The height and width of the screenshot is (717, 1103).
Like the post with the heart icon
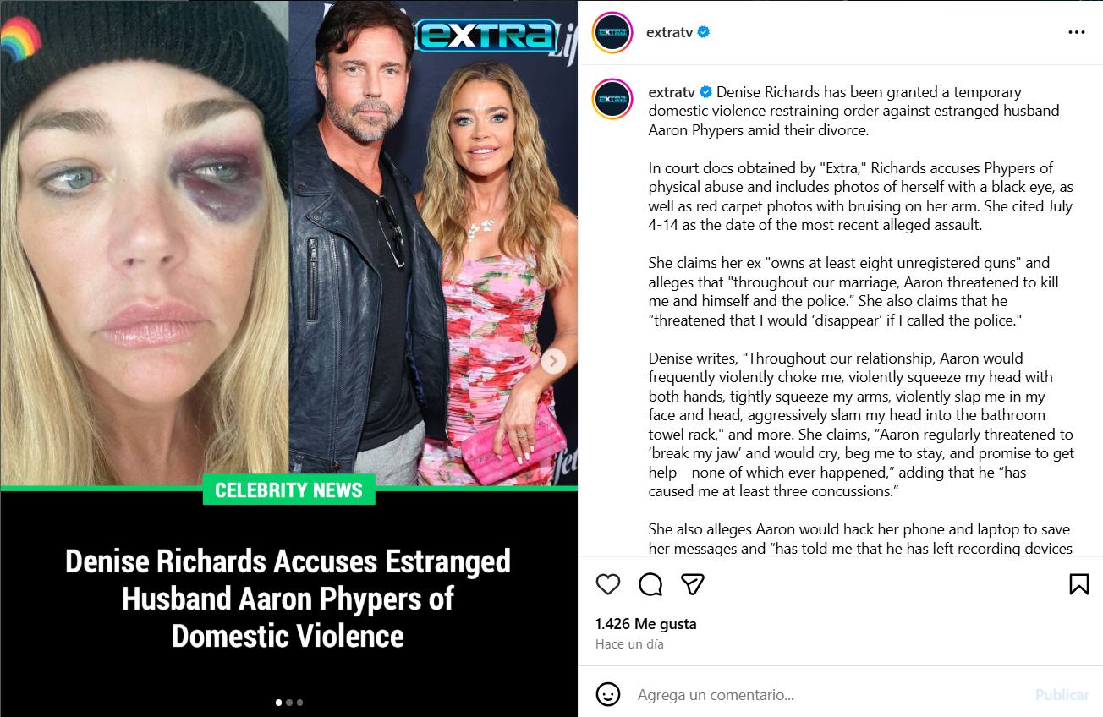click(608, 584)
